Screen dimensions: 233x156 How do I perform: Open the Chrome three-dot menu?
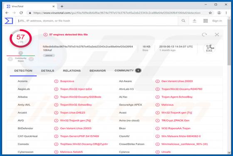pyautogui.click(x=226, y=13)
